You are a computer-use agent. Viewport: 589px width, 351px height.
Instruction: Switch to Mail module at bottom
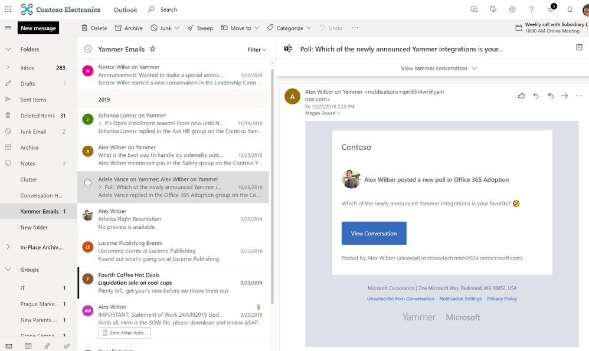[x=9, y=346]
